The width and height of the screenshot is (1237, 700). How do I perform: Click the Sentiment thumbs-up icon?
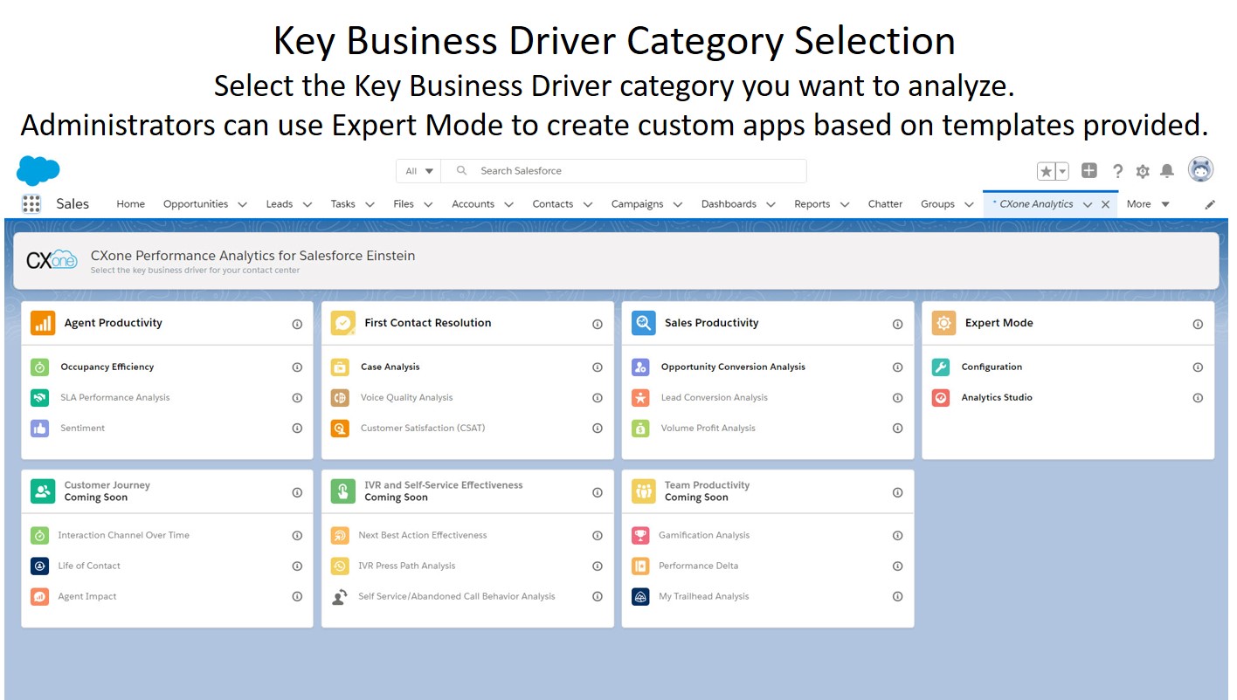pyautogui.click(x=40, y=429)
